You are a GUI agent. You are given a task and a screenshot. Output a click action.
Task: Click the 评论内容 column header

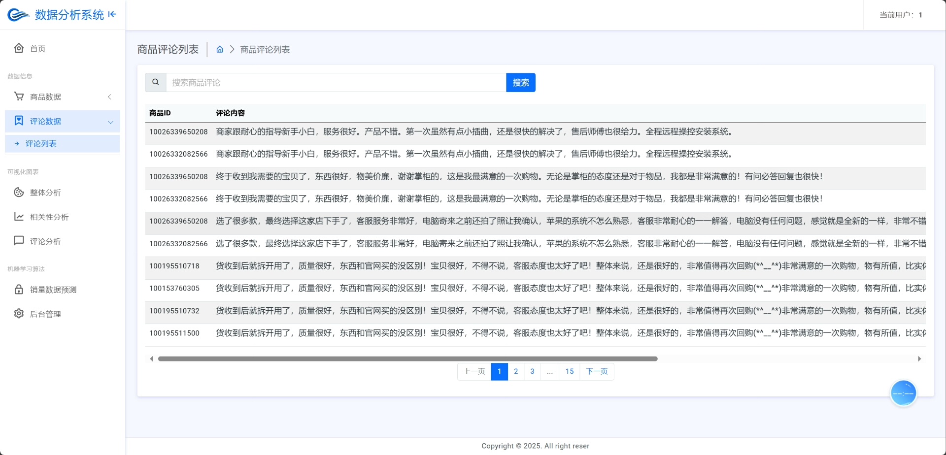[x=231, y=113]
